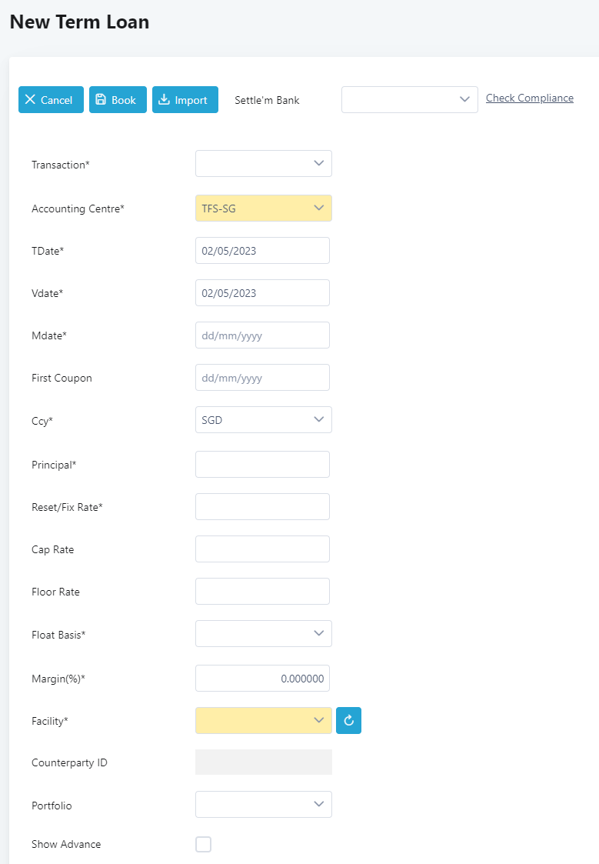Click the Import download button
The height and width of the screenshot is (864, 599).
coord(185,100)
